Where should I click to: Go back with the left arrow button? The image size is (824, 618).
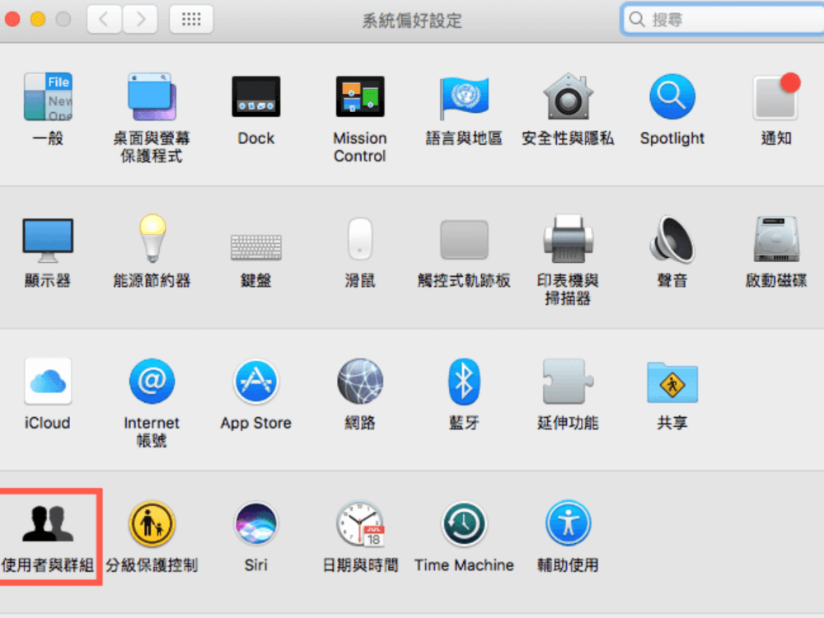click(104, 20)
